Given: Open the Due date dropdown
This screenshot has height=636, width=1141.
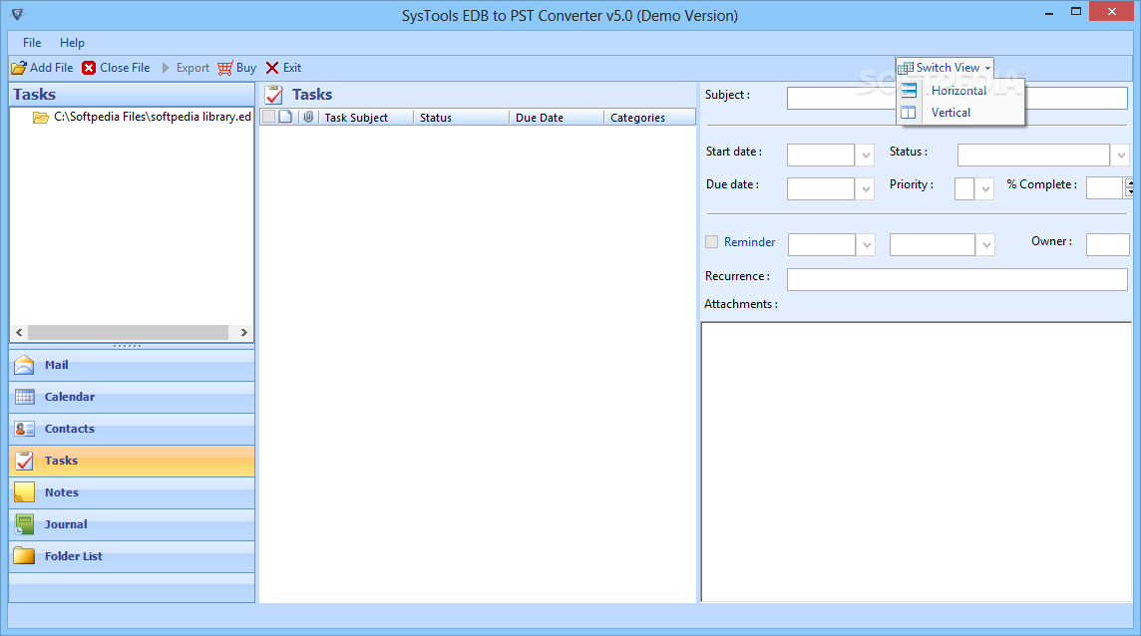Looking at the screenshot, I should click(x=865, y=189).
